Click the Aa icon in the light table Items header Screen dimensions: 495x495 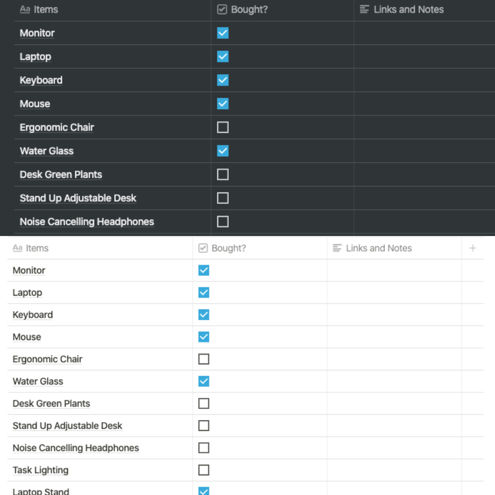[17, 248]
